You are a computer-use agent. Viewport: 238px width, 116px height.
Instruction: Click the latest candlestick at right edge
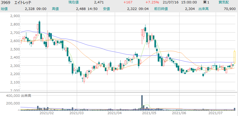point(235,57)
